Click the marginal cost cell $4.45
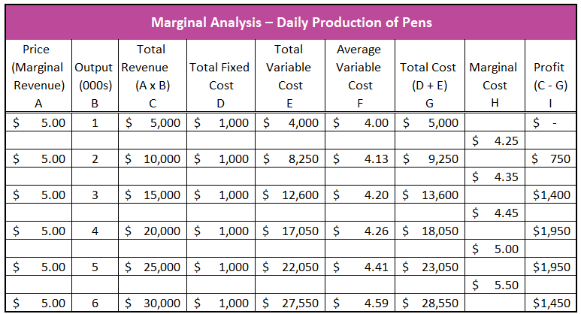This screenshot has width=581, height=314. click(495, 213)
